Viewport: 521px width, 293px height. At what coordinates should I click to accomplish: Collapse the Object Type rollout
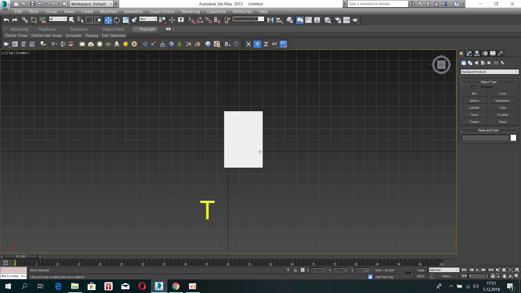488,82
